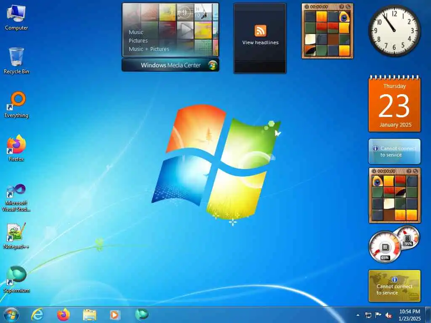Open the Computer desktop icon
The width and height of the screenshot is (431, 323).
tap(16, 18)
